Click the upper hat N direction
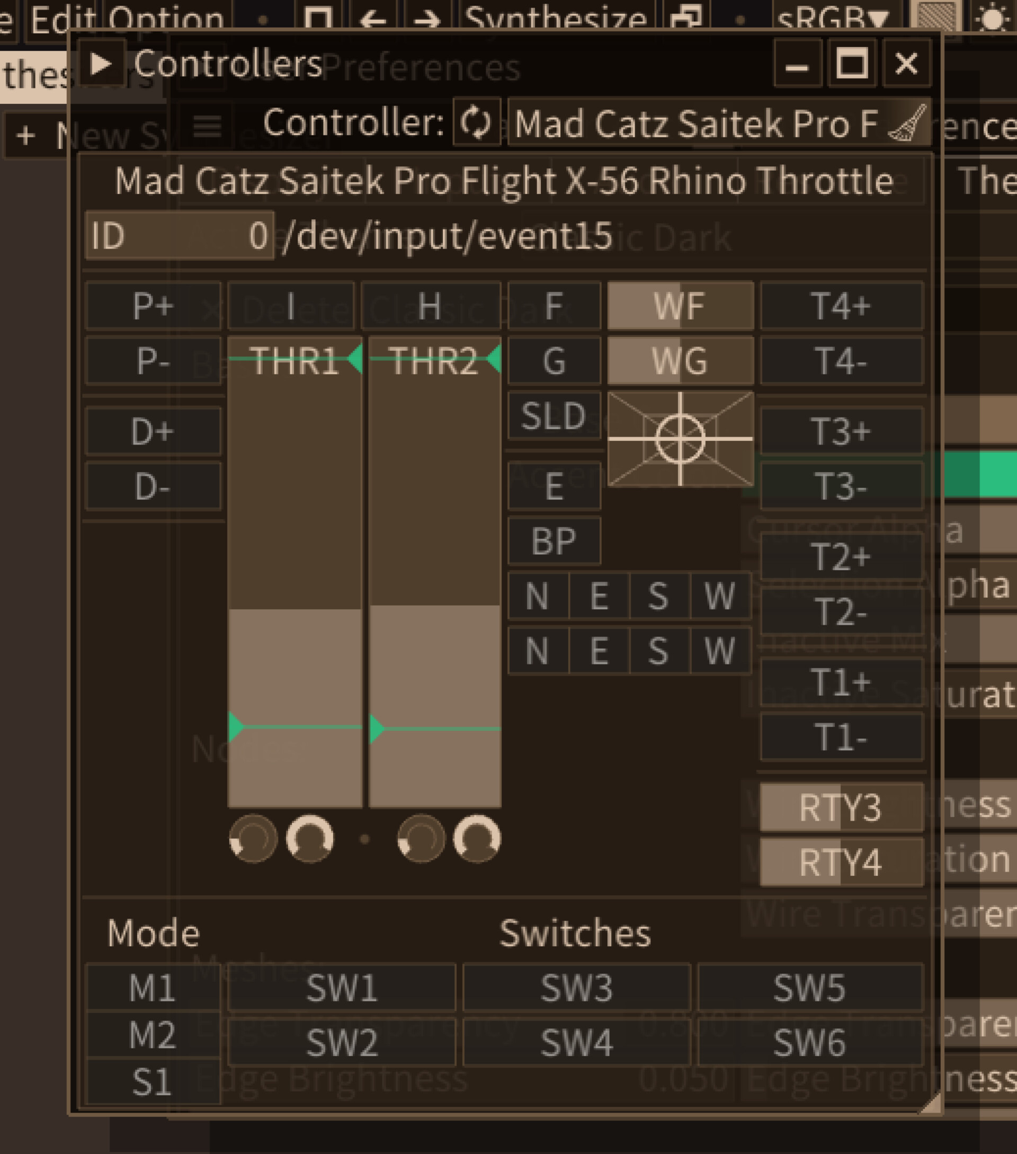 coord(538,596)
